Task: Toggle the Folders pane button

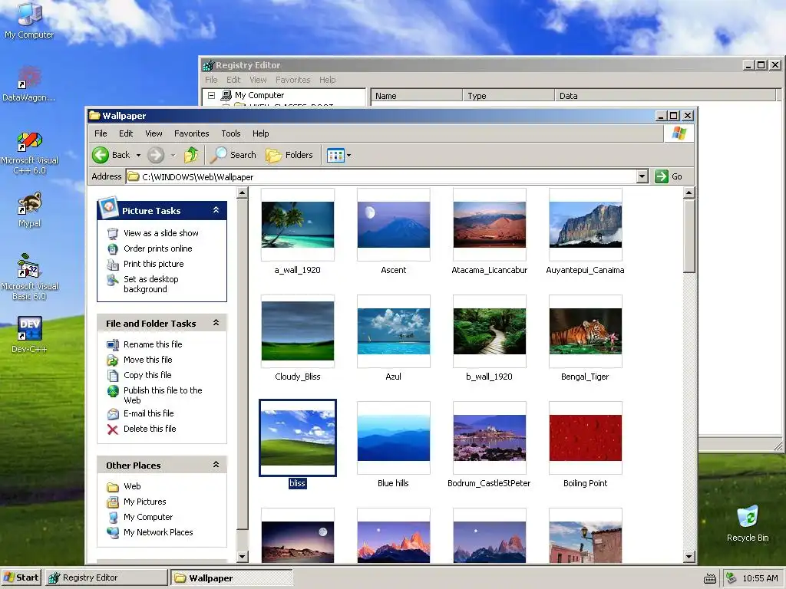Action: point(289,155)
